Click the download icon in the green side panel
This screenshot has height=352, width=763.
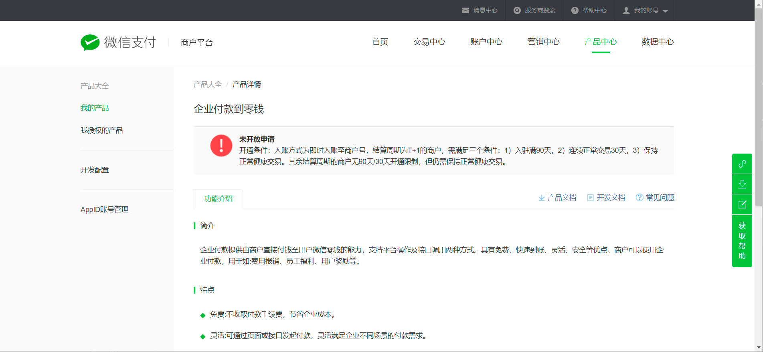point(742,184)
